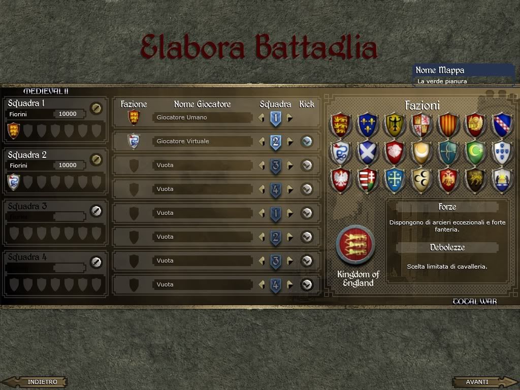Select the third row Vuota player slot
520x390 pixels.
pyautogui.click(x=202, y=165)
